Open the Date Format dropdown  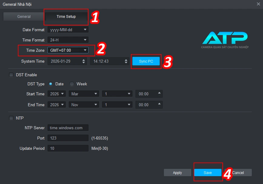(x=68, y=30)
